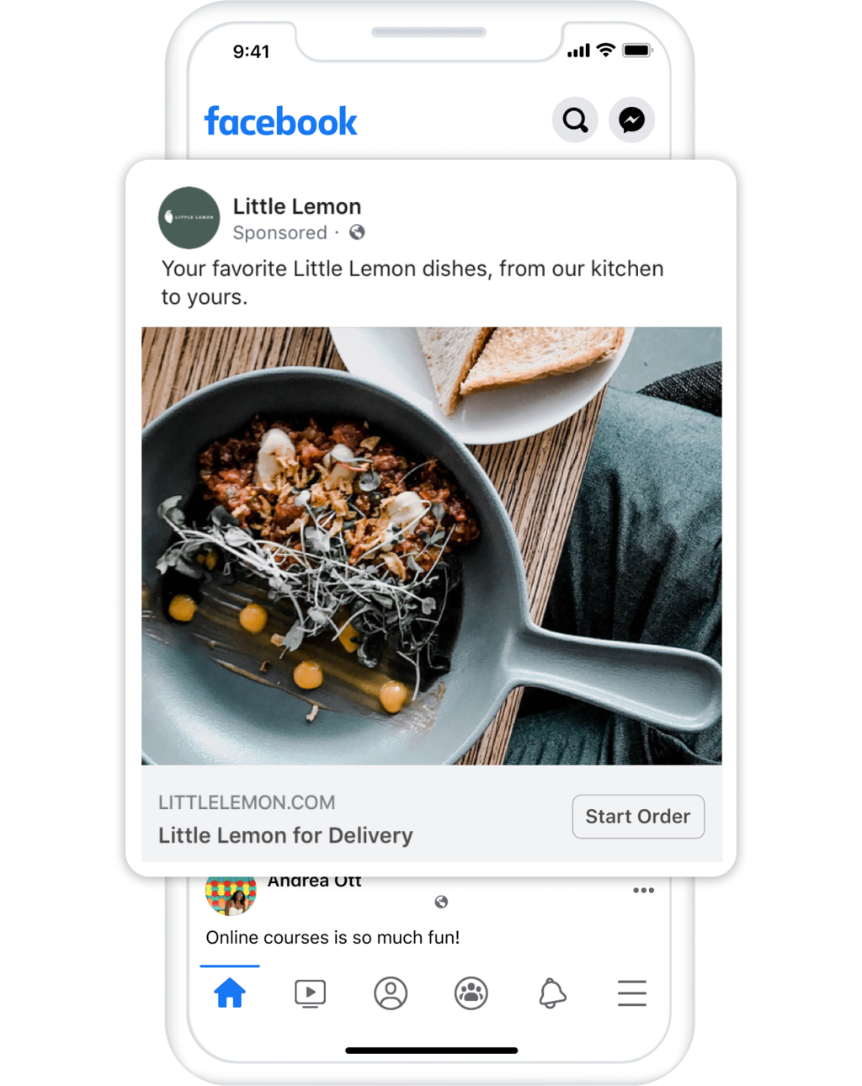Click the globe icon on Andrea Ott post
Viewport: 862px width, 1086px height.
(x=441, y=902)
